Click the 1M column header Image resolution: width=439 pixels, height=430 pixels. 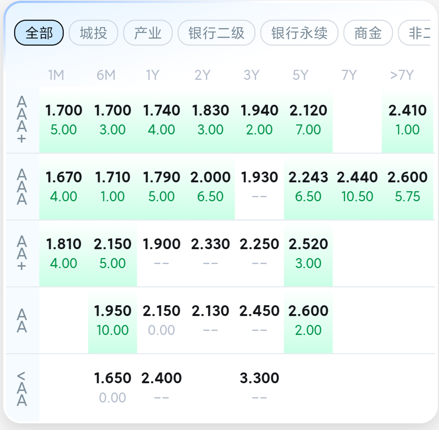pyautogui.click(x=56, y=75)
